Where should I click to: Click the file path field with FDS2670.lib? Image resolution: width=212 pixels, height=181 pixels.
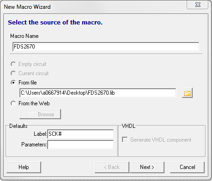(x=98, y=93)
